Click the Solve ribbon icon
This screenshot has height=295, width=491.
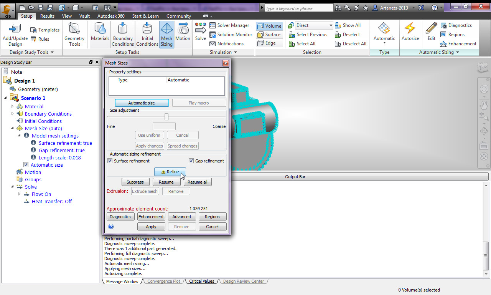click(201, 32)
